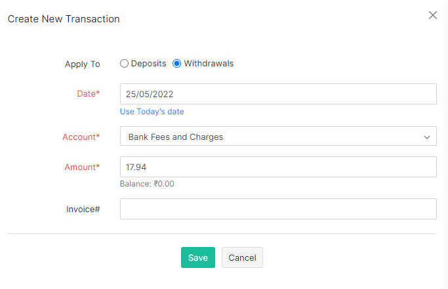Image resolution: width=448 pixels, height=289 pixels.
Task: Click the Invoice# field label
Action: [x=83, y=209]
